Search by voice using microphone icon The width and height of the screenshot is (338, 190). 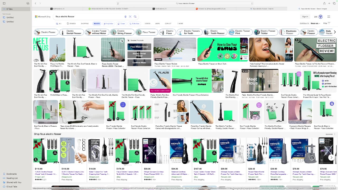click(125, 17)
